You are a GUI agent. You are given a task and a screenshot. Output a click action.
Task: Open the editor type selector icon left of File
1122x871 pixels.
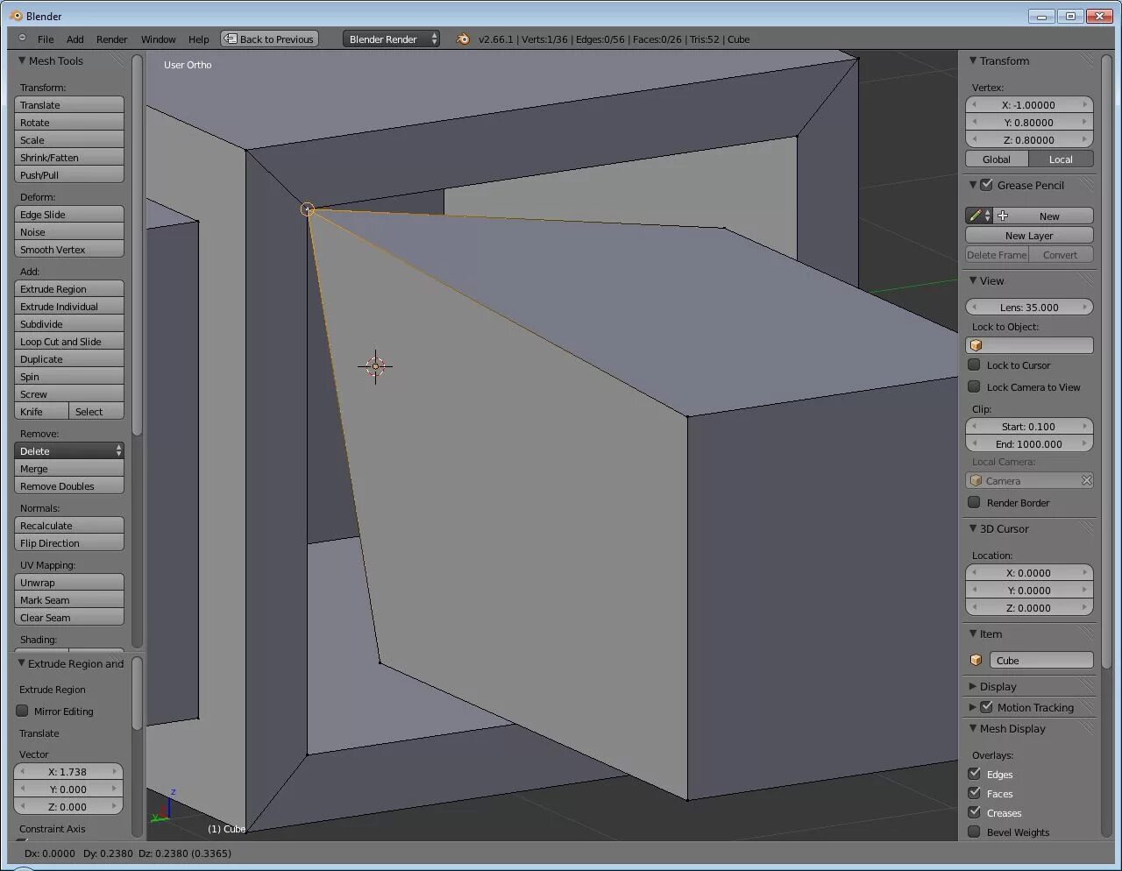pyautogui.click(x=22, y=39)
